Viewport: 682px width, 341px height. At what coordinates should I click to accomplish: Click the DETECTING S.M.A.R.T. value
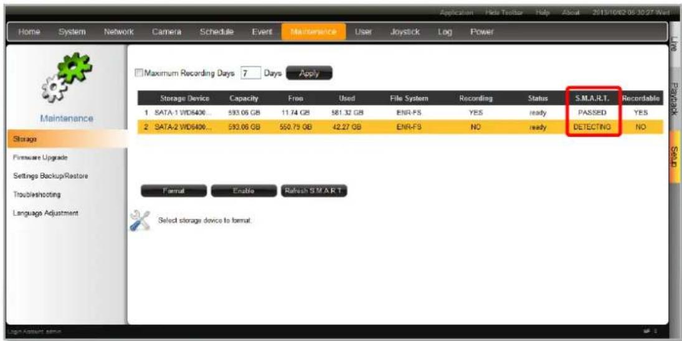pyautogui.click(x=592, y=127)
